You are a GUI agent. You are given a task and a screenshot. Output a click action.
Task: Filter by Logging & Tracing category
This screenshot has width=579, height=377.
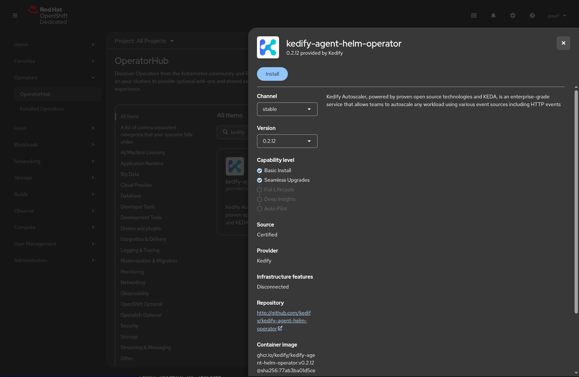click(x=140, y=250)
